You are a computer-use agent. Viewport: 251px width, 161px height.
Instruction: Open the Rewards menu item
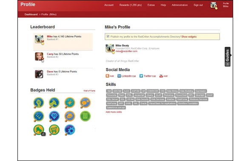pos(131,5)
